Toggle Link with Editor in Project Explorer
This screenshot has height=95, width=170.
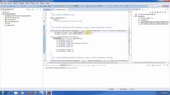tap(29, 9)
